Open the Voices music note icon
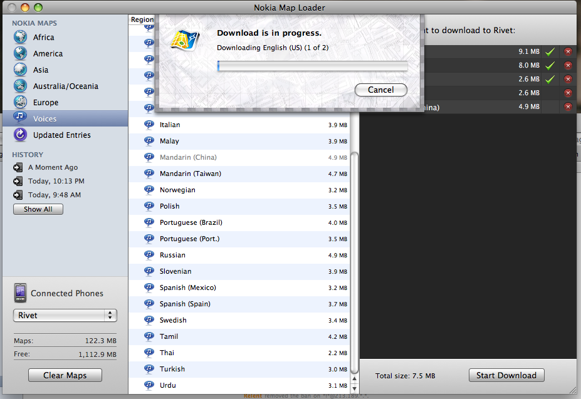 click(x=21, y=118)
